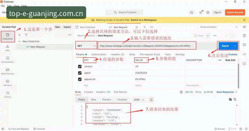Open the satellite capture requests icon
Screen dimensions: 249x131
pos(201,12)
